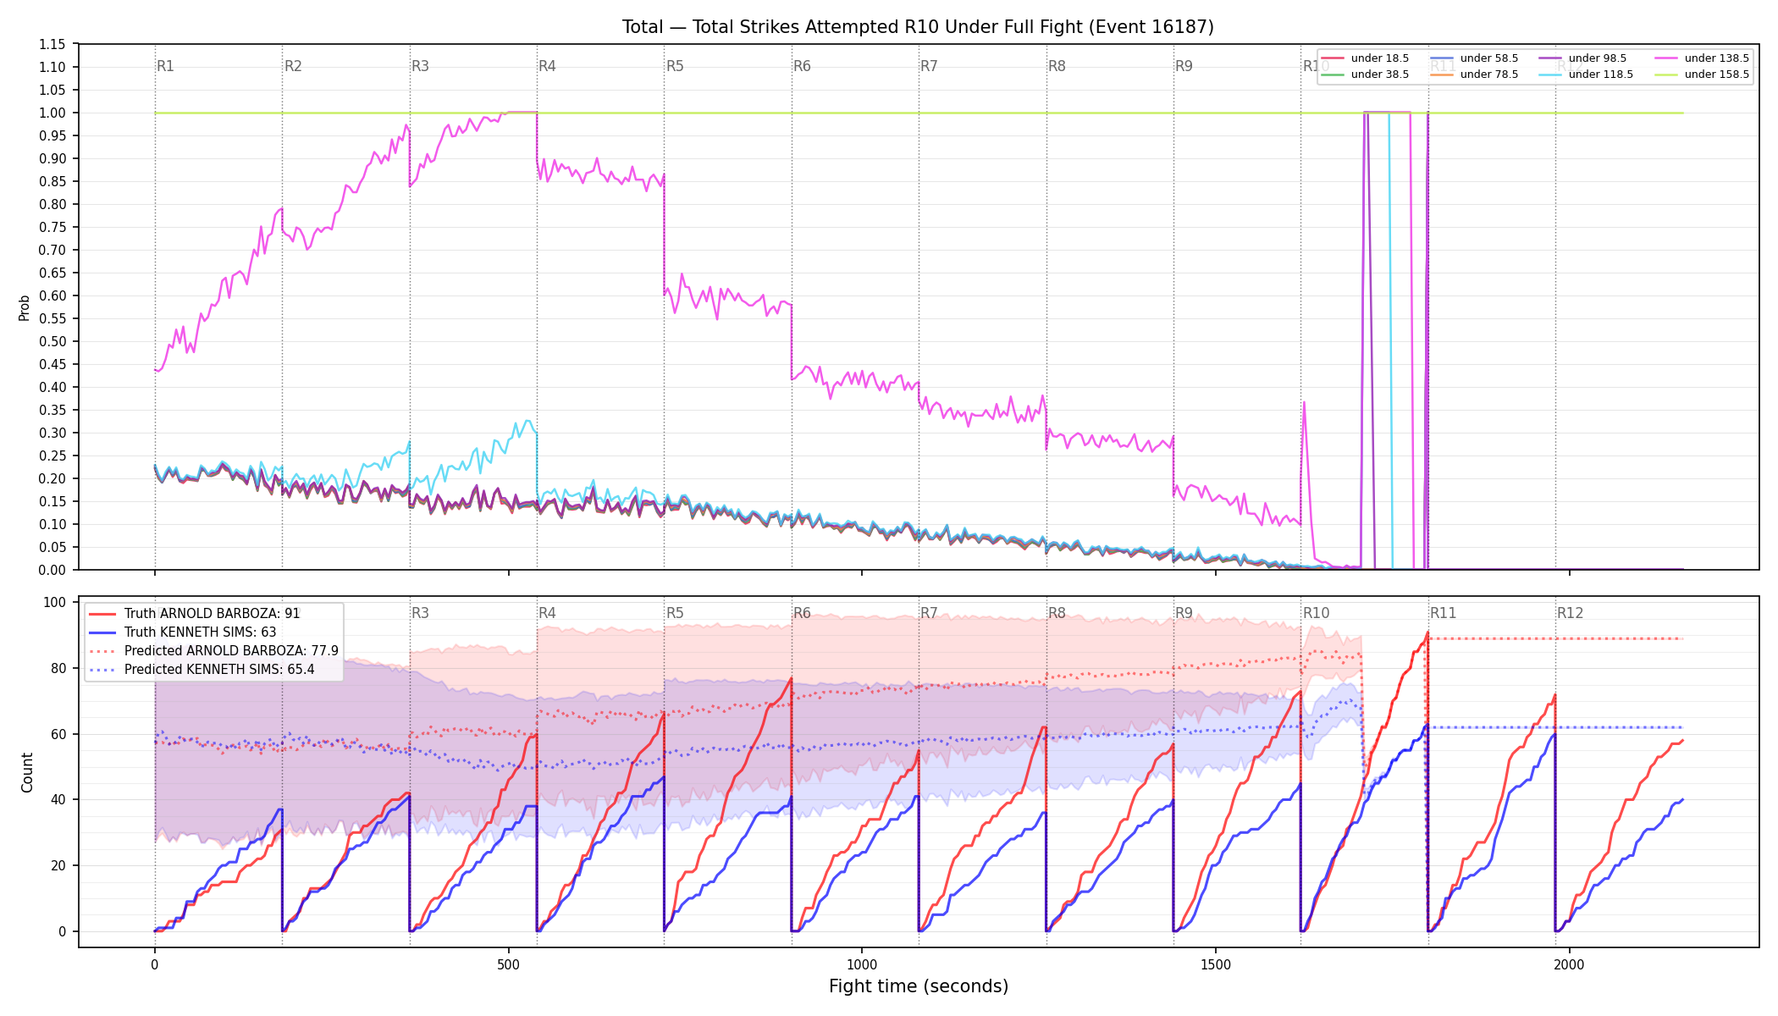Click the blue line swatch for Truth KENNETH SIMS

click(x=102, y=632)
